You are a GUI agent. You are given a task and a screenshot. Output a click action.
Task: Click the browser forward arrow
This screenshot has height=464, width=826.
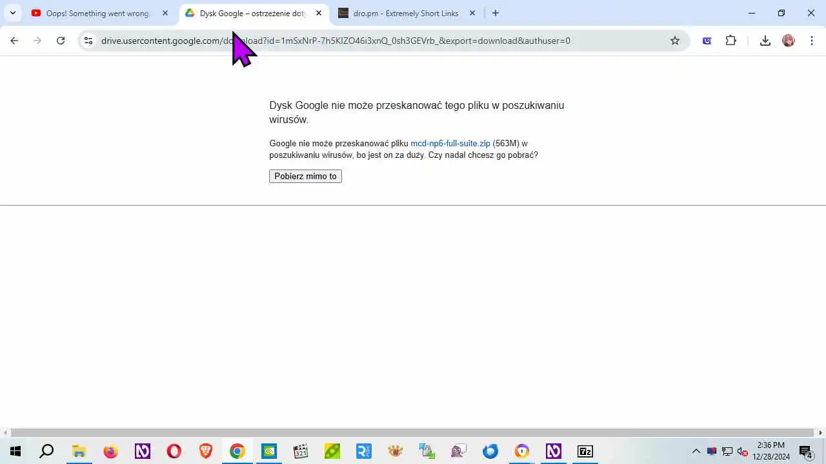(37, 41)
